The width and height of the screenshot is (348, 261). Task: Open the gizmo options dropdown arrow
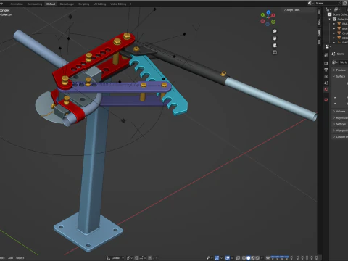point(221,258)
